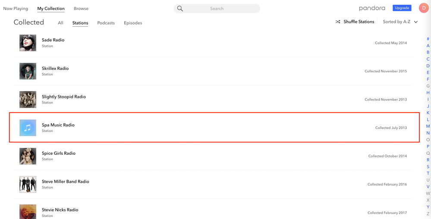The height and width of the screenshot is (219, 431).
Task: Show the Podcasts filter tab
Action: 106,23
